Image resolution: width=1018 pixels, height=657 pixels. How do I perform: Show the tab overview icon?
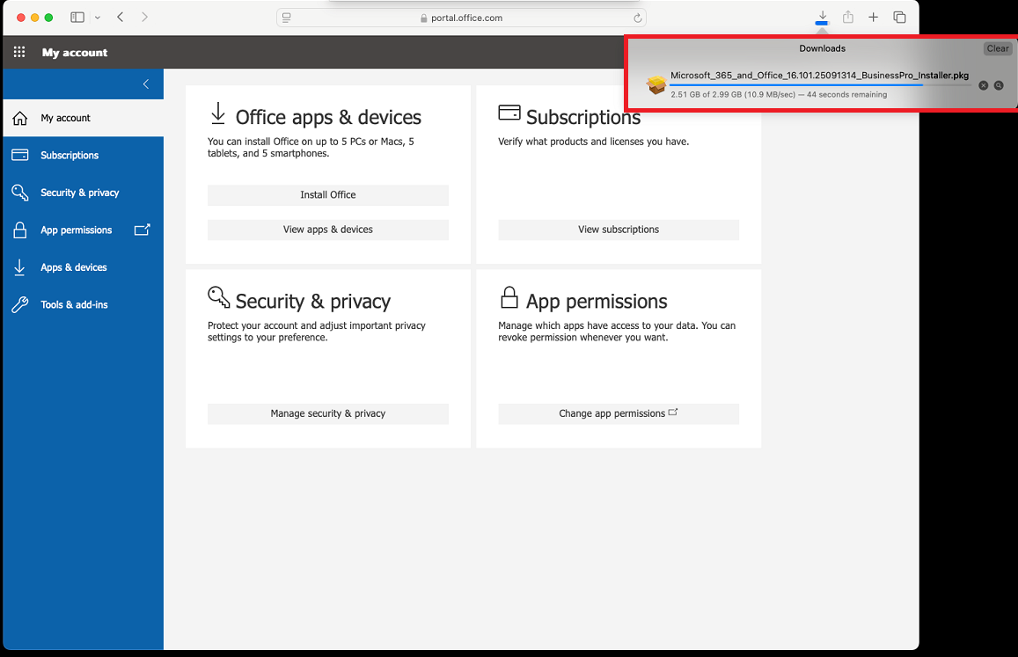coord(899,18)
